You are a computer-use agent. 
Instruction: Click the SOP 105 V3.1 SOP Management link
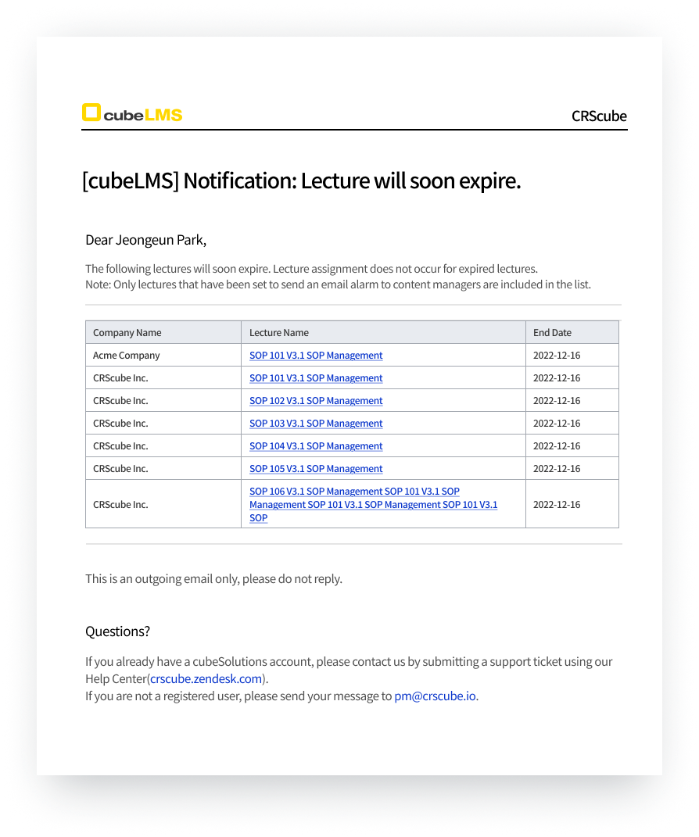pos(316,469)
